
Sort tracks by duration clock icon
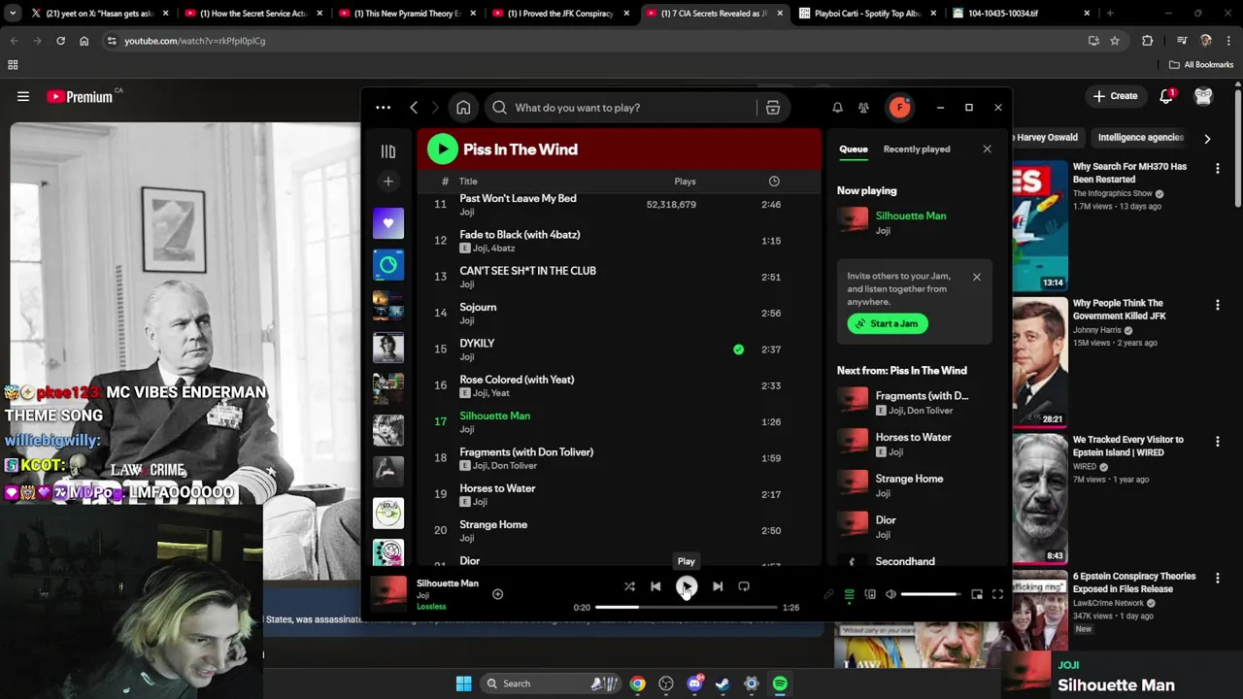coord(774,182)
